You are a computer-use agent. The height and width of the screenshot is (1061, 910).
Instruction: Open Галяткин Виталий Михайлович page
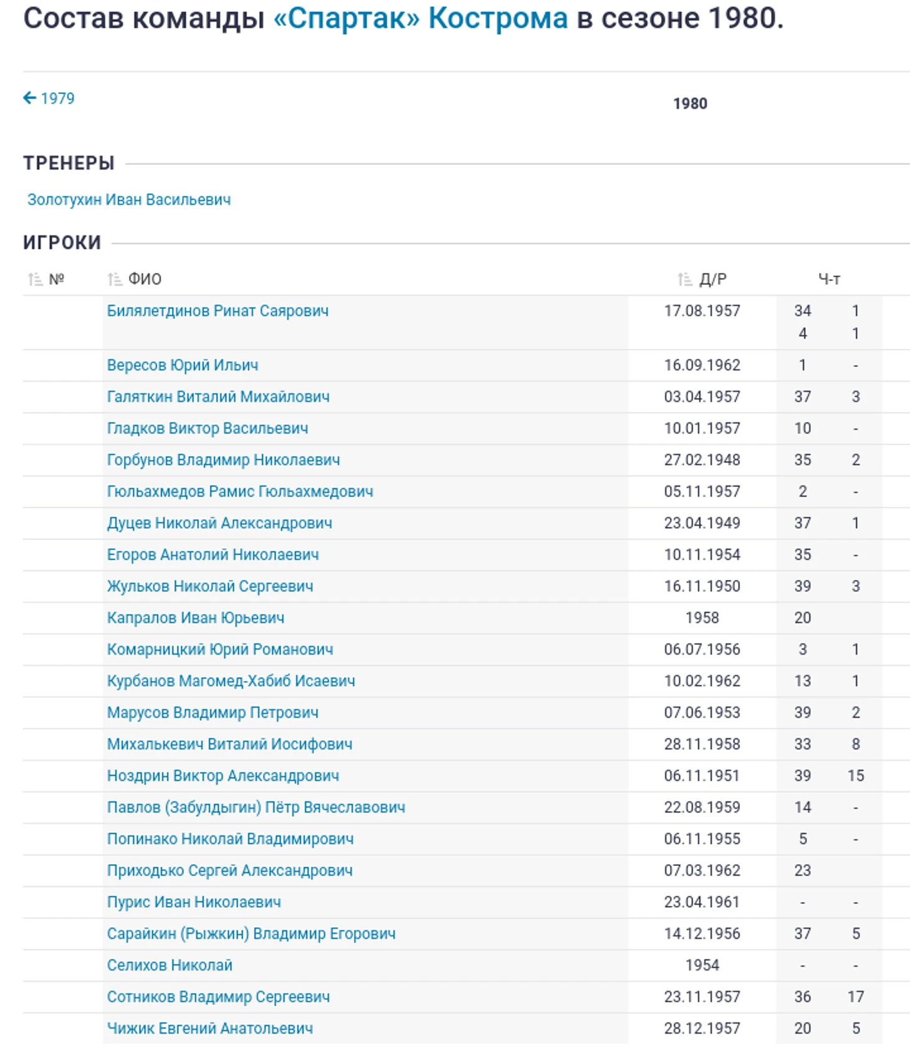pyautogui.click(x=218, y=397)
